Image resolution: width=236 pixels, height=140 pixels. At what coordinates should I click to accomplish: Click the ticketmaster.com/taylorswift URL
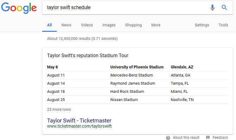point(79,126)
